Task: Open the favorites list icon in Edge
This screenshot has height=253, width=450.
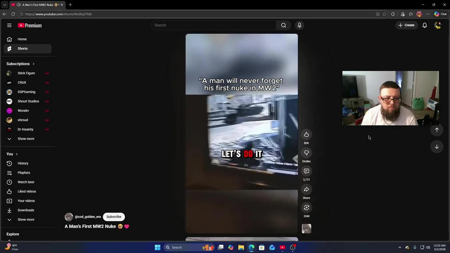Action: pyautogui.click(x=411, y=14)
